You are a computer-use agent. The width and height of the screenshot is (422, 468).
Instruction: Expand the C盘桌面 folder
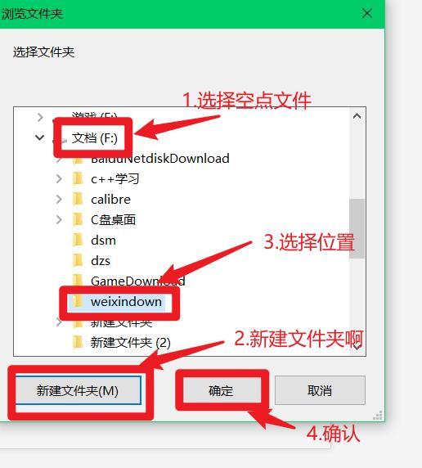tap(59, 219)
